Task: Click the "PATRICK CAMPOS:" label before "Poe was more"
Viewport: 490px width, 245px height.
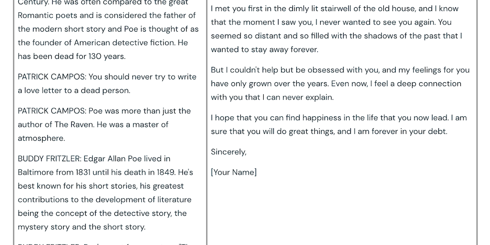Action: coord(52,111)
